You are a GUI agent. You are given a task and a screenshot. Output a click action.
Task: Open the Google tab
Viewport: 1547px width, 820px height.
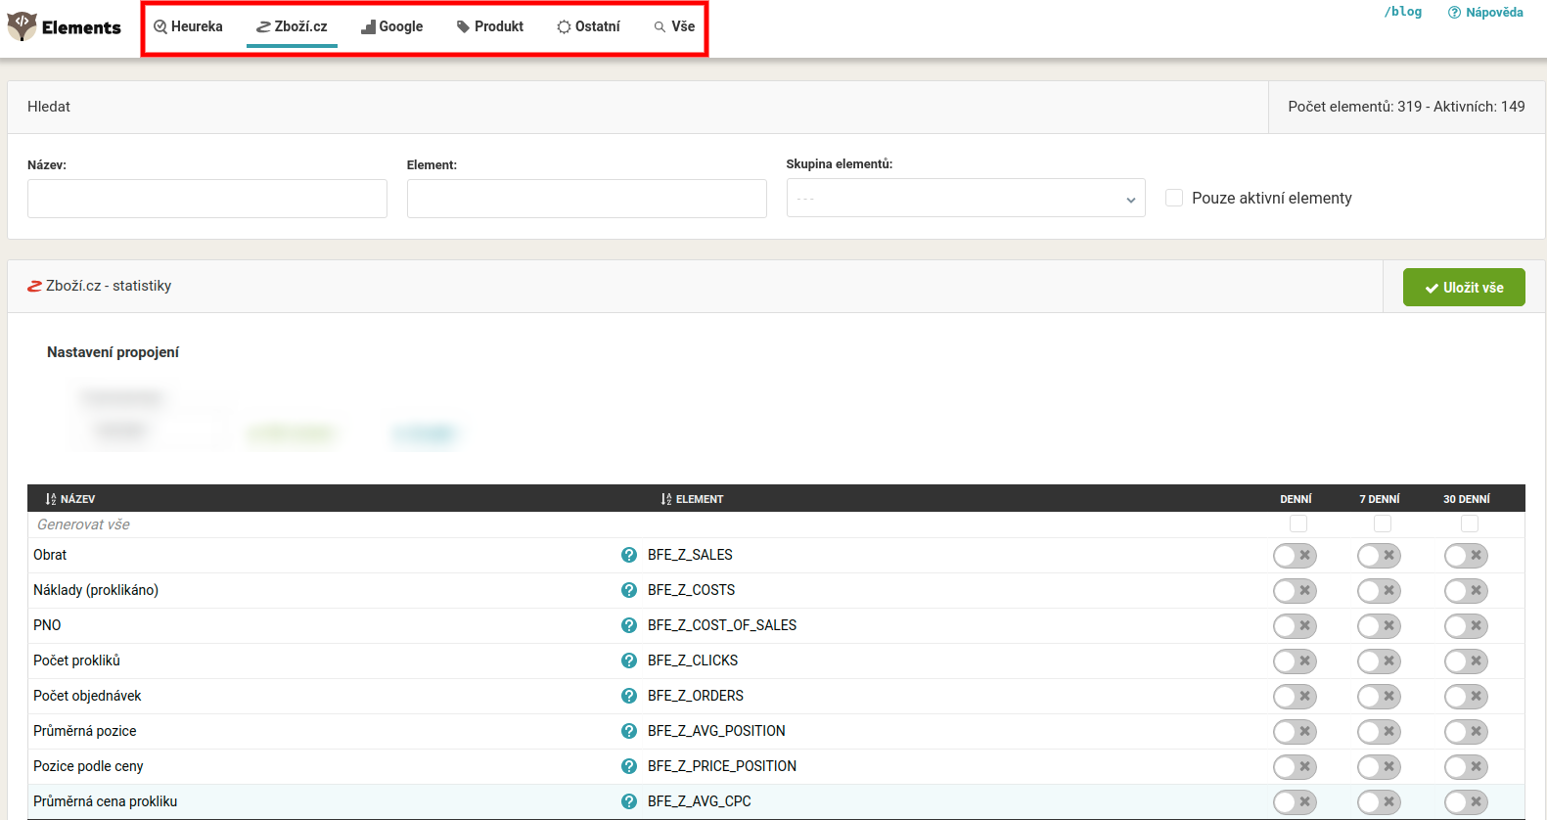[392, 26]
